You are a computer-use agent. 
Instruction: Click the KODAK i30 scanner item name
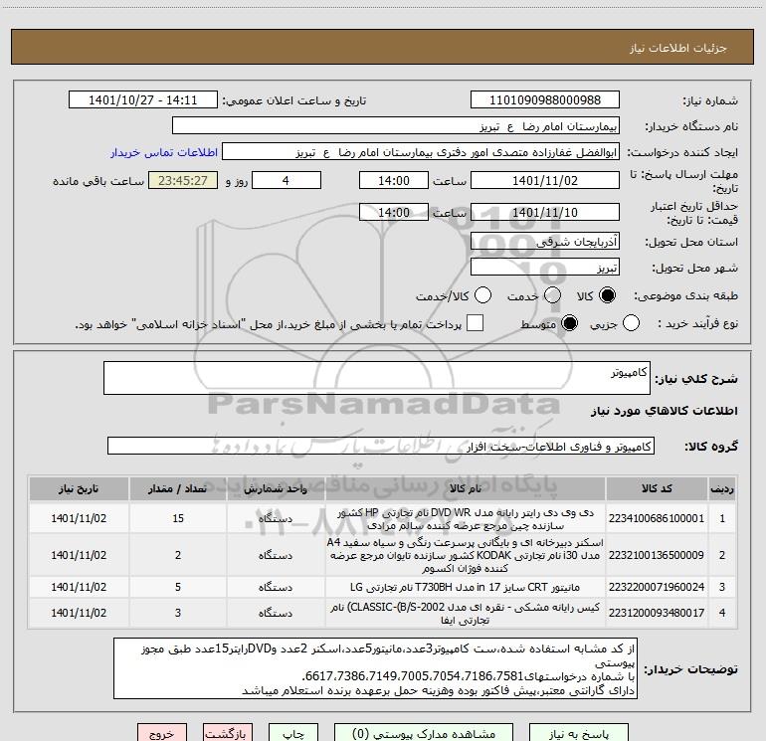coord(466,555)
